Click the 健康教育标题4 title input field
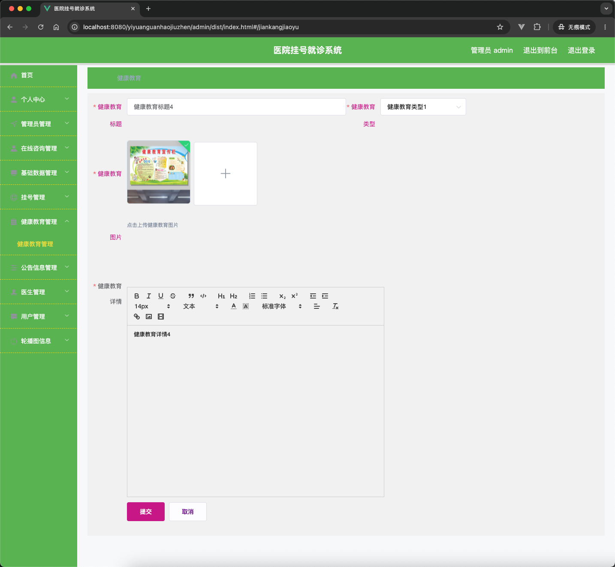 (236, 107)
